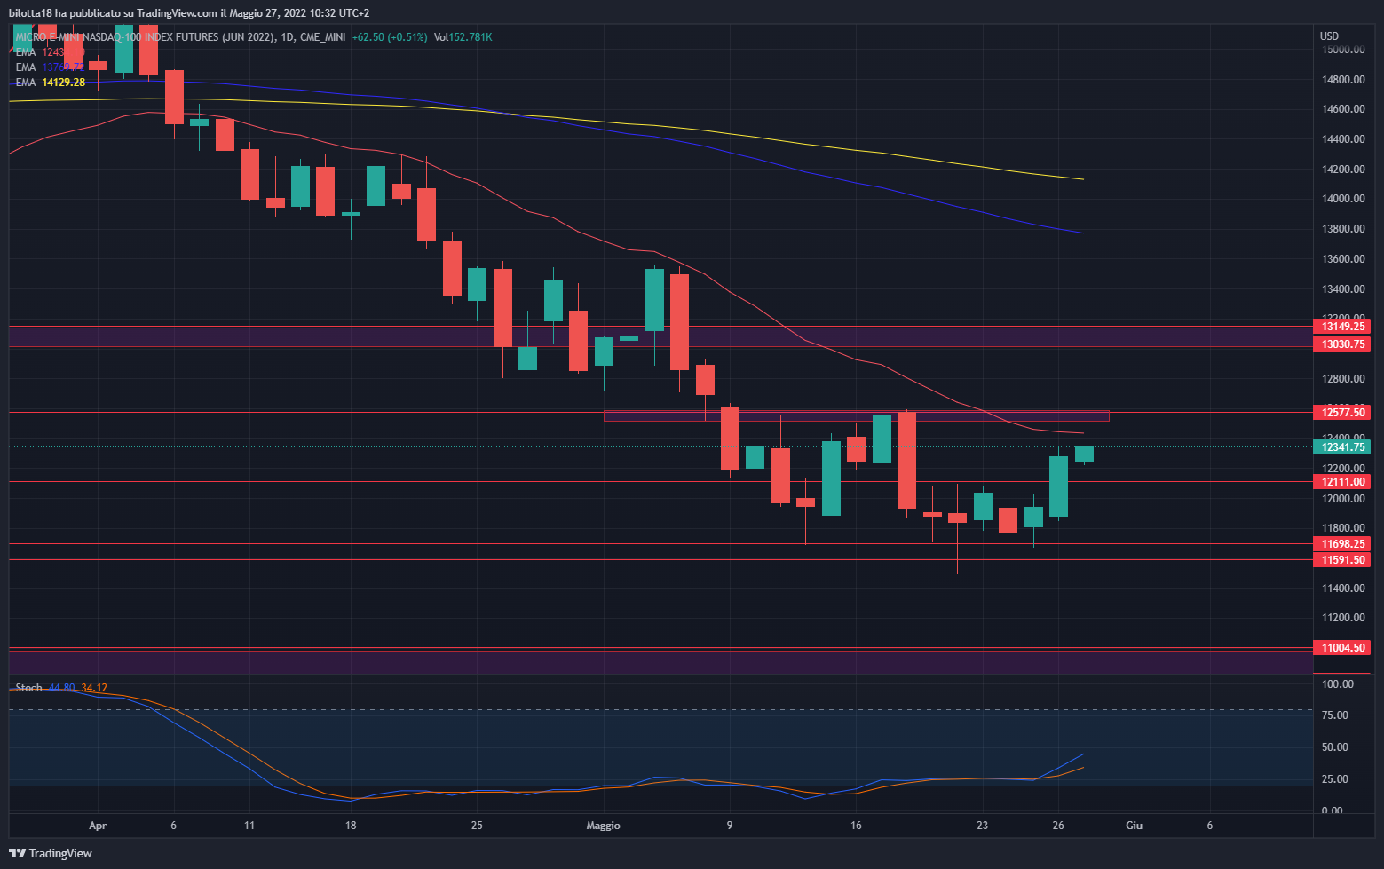The image size is (1384, 869).
Task: Click the TradingView logo at bottom
Action: tap(51, 853)
